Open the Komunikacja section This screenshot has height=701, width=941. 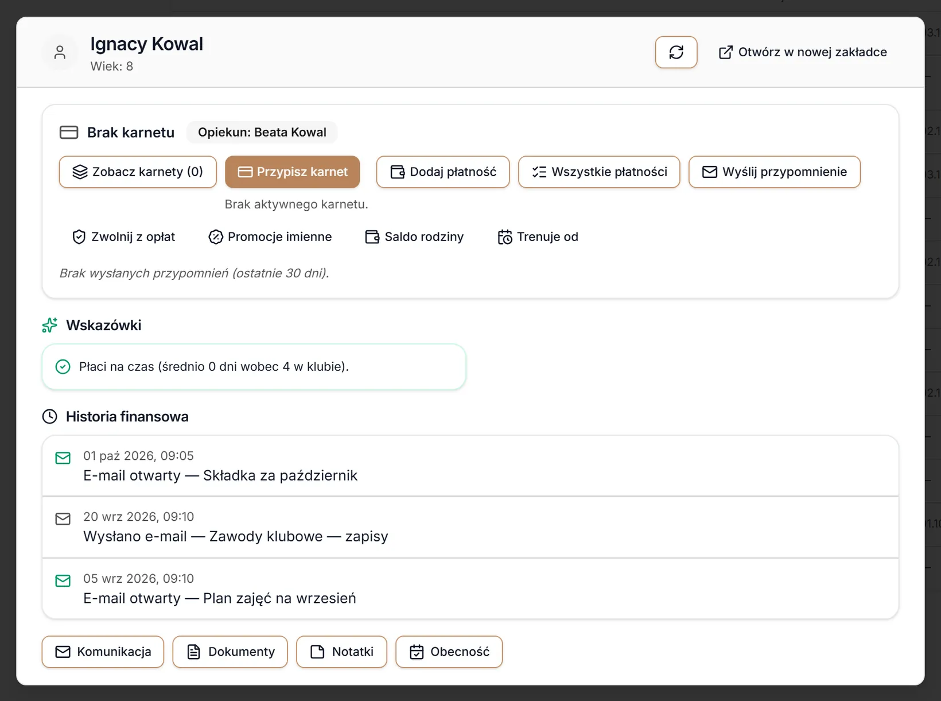pos(103,652)
